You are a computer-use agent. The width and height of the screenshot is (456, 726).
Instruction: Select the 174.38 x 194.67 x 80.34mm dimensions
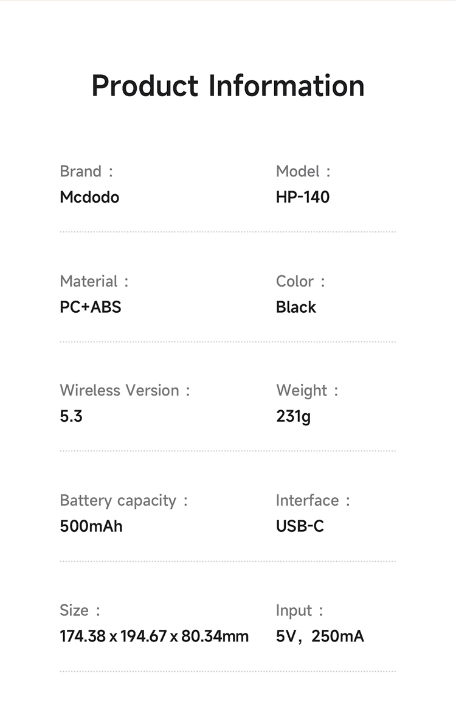point(154,637)
